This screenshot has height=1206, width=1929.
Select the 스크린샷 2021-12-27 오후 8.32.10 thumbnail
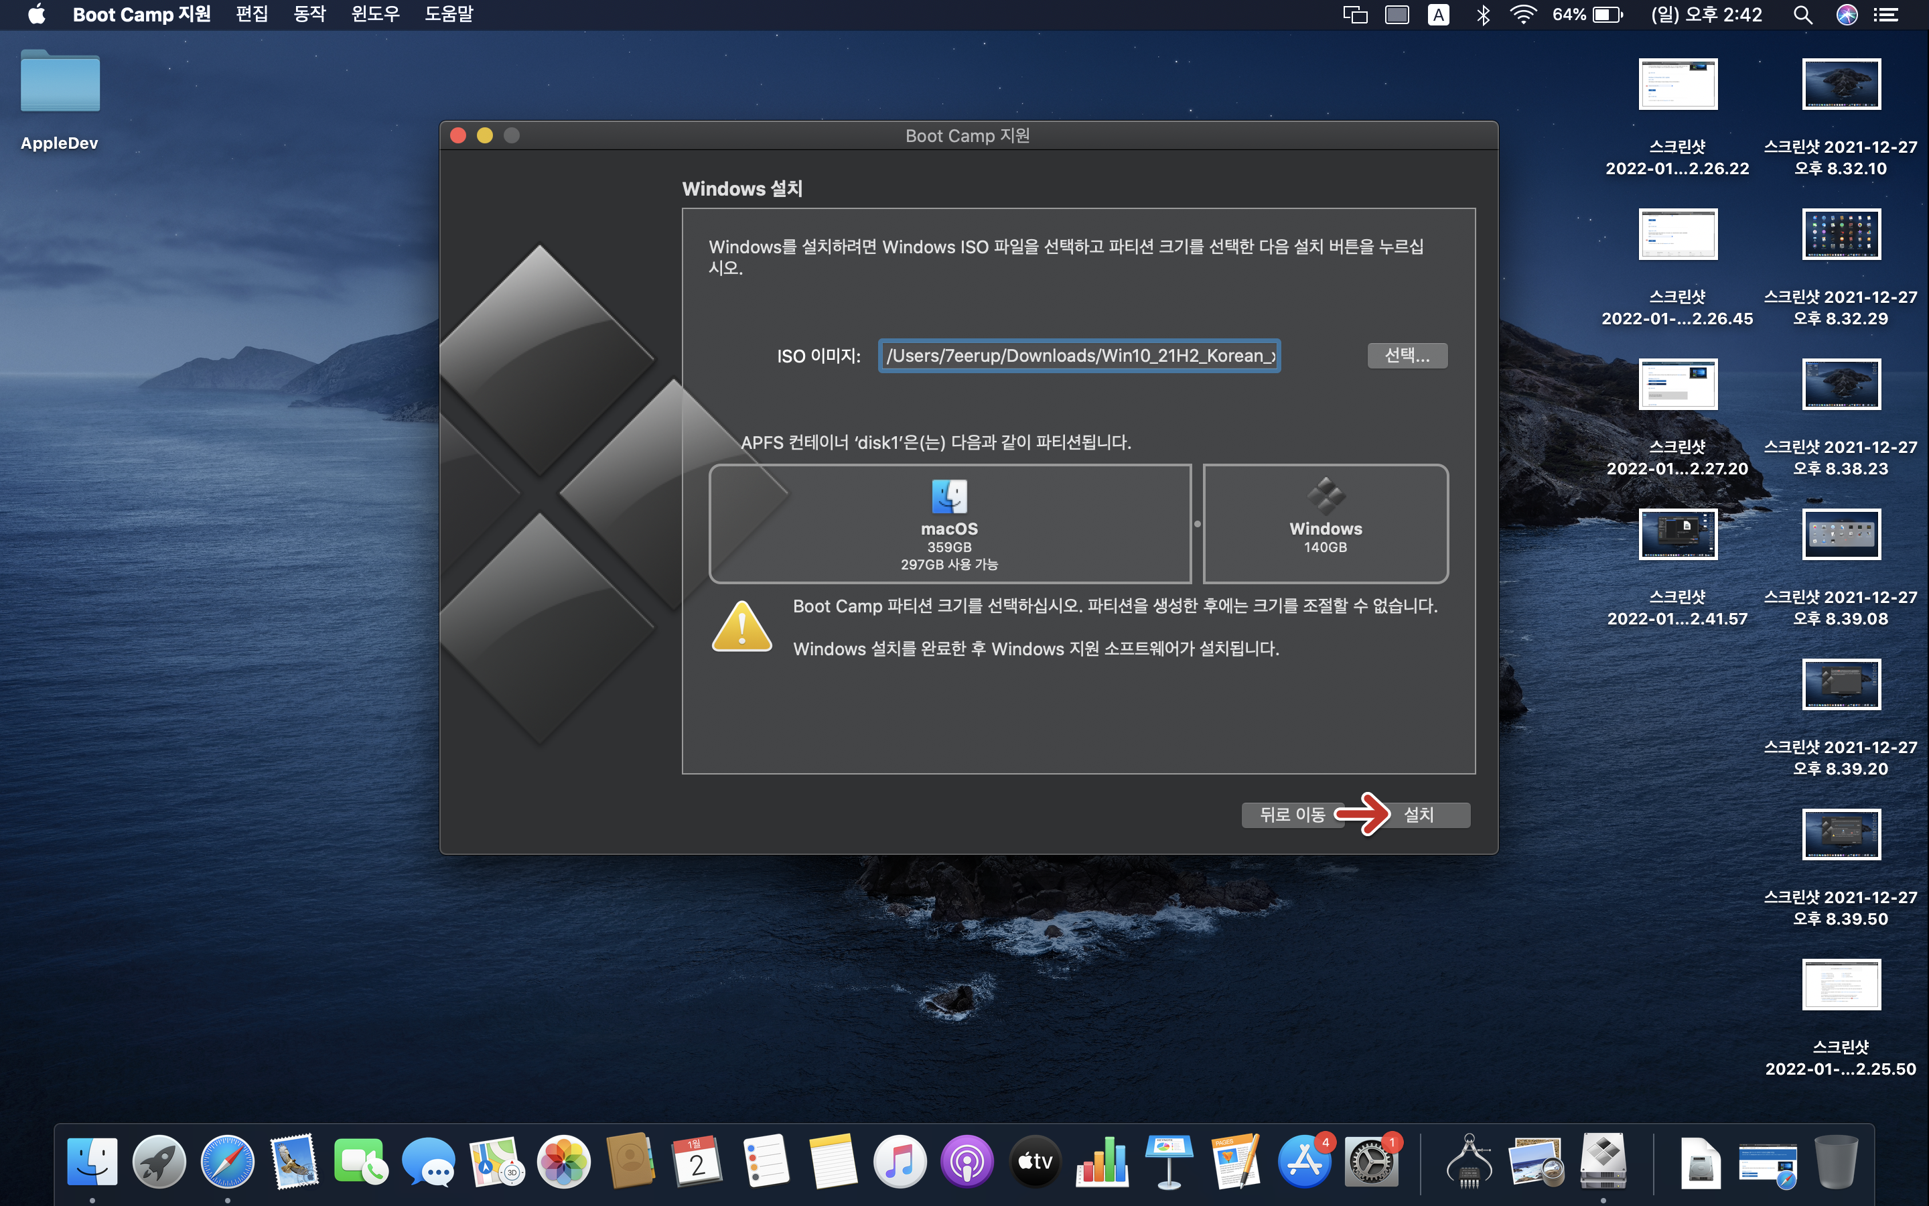[x=1841, y=84]
